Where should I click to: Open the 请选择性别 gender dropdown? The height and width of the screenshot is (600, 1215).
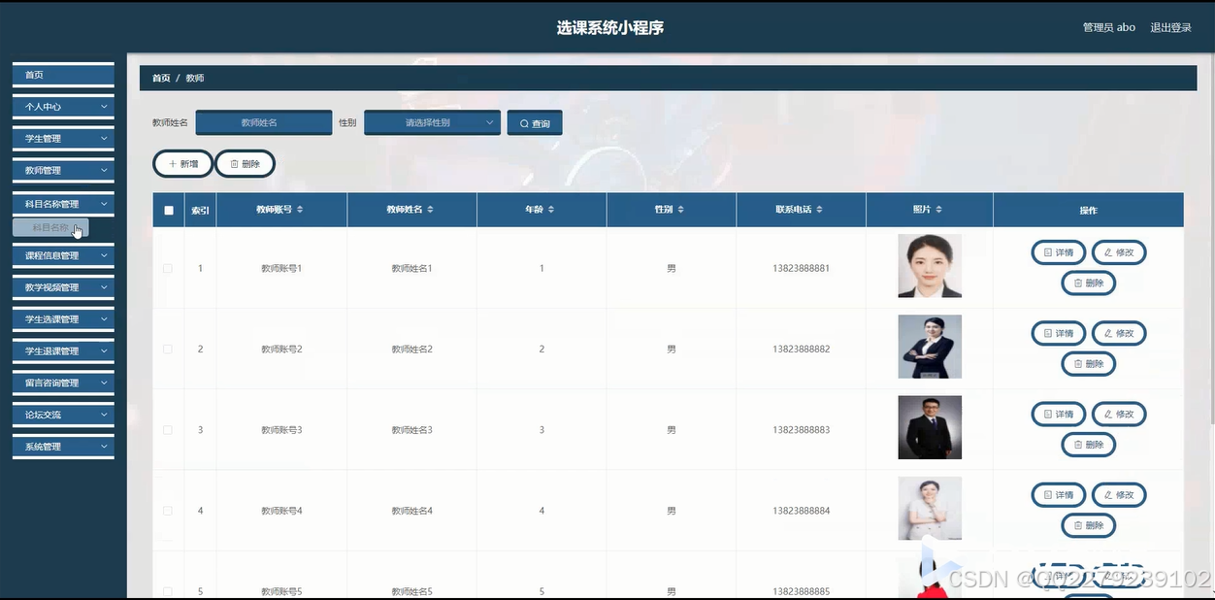(x=432, y=122)
